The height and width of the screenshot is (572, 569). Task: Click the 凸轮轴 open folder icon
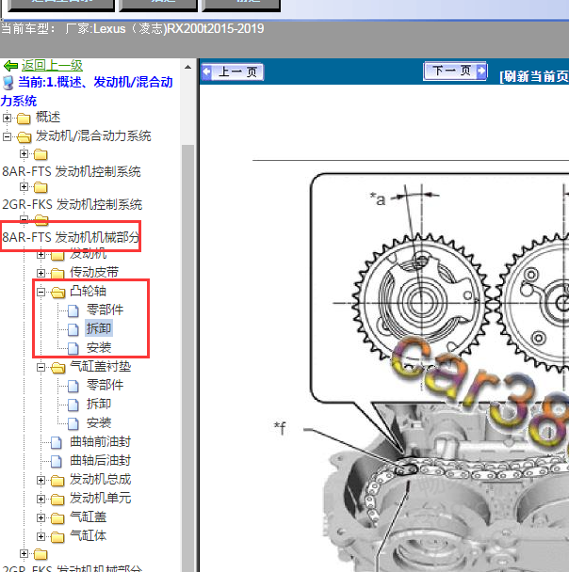pyautogui.click(x=57, y=292)
